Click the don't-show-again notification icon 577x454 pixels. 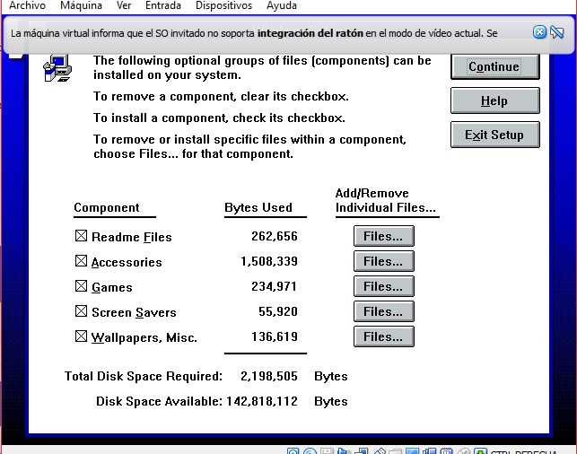pos(556,33)
